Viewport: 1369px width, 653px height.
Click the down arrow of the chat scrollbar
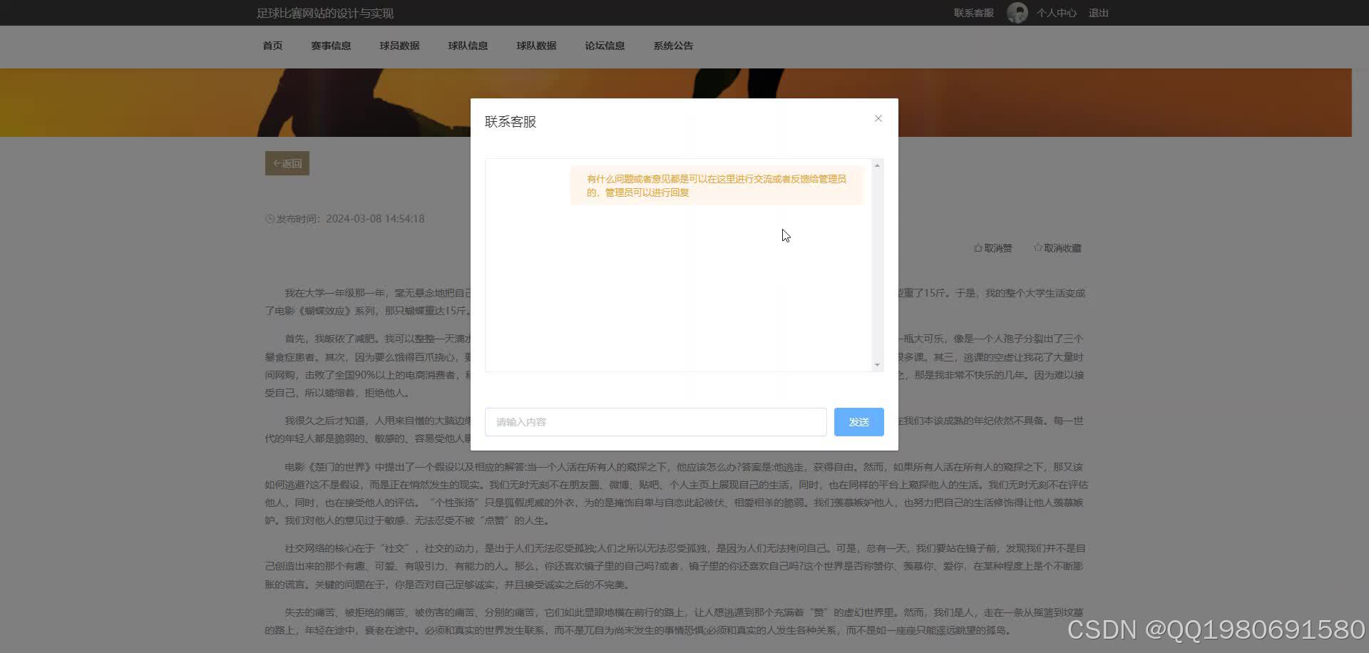877,365
